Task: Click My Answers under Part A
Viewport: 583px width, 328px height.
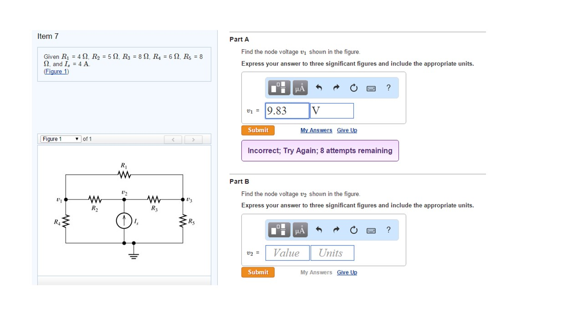Action: 316,130
